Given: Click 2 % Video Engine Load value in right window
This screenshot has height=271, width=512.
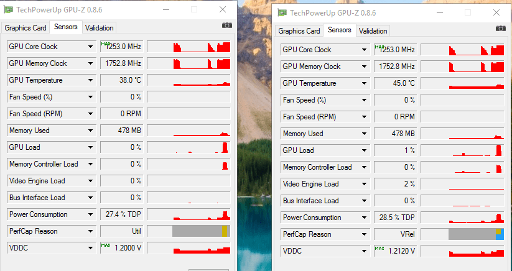Looking at the screenshot, I should pos(396,184).
